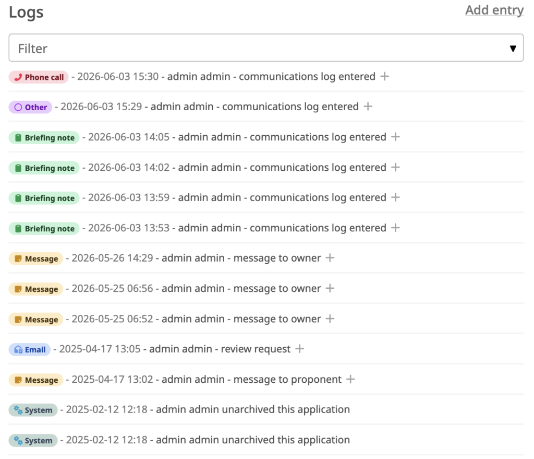Viewport: 534px width, 459px height.
Task: Open the Filter dropdown
Action: [x=266, y=48]
